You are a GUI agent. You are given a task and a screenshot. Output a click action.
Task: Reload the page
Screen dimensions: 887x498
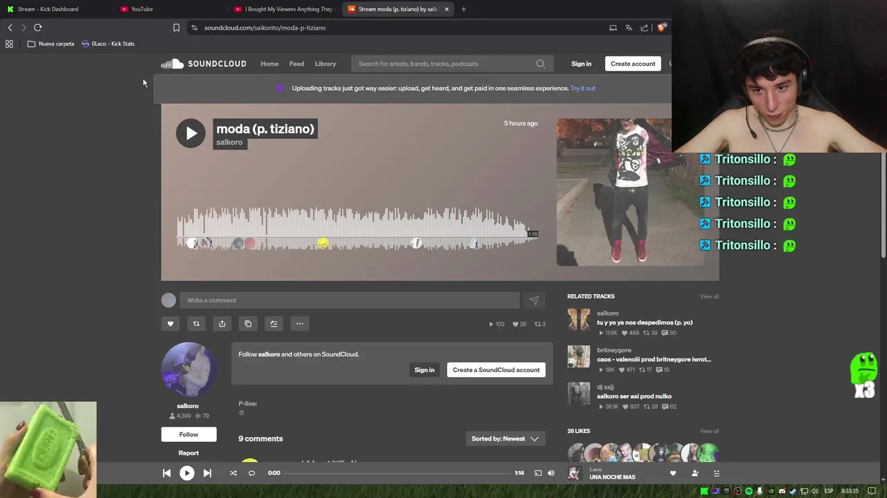[x=38, y=28]
